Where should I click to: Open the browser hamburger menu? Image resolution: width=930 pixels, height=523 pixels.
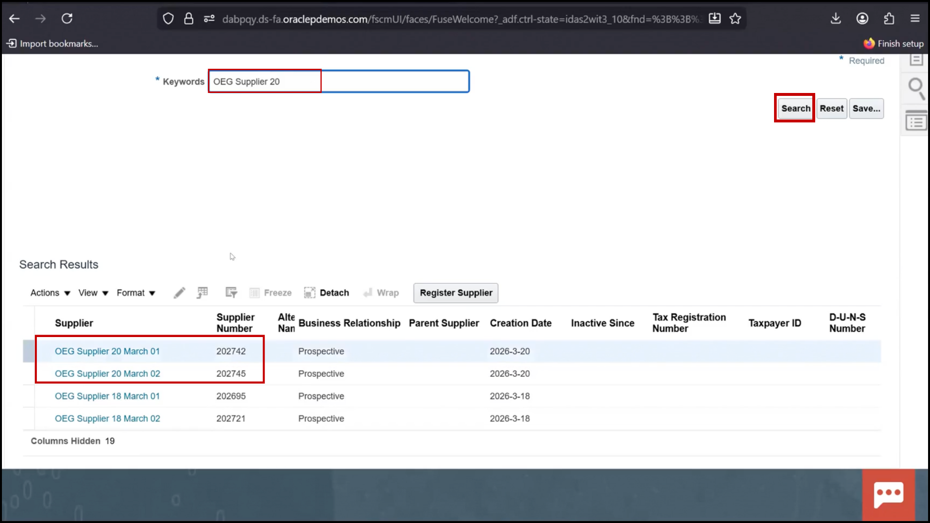915,19
